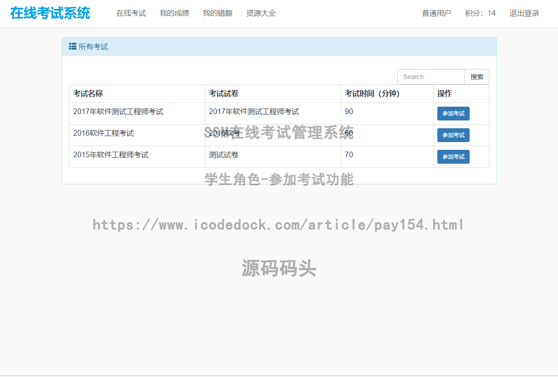The height and width of the screenshot is (377, 558).
Task: Visit the 资源大全 section
Action: (x=261, y=13)
